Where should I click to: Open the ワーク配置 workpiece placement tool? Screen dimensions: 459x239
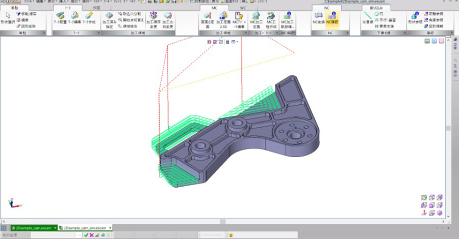pos(60,18)
